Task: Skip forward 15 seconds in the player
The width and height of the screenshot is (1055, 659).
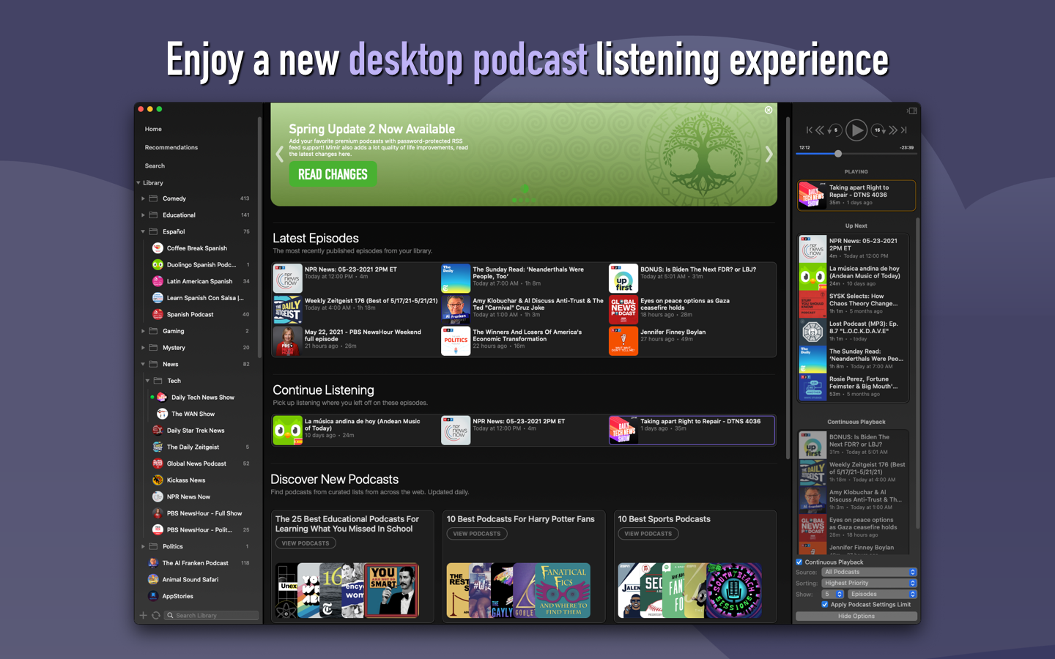Action: 877,130
